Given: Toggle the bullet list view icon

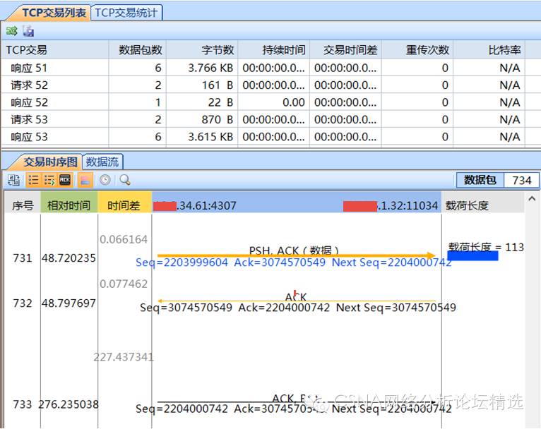Looking at the screenshot, I should coord(33,180).
